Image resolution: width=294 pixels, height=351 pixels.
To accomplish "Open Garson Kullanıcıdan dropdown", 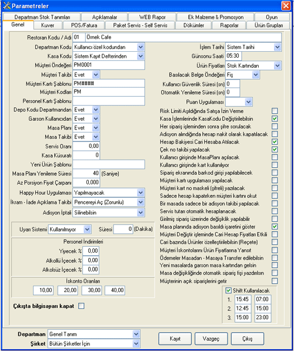I will (96, 119).
